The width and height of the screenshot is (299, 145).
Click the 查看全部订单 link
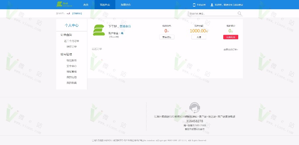[x=231, y=50]
